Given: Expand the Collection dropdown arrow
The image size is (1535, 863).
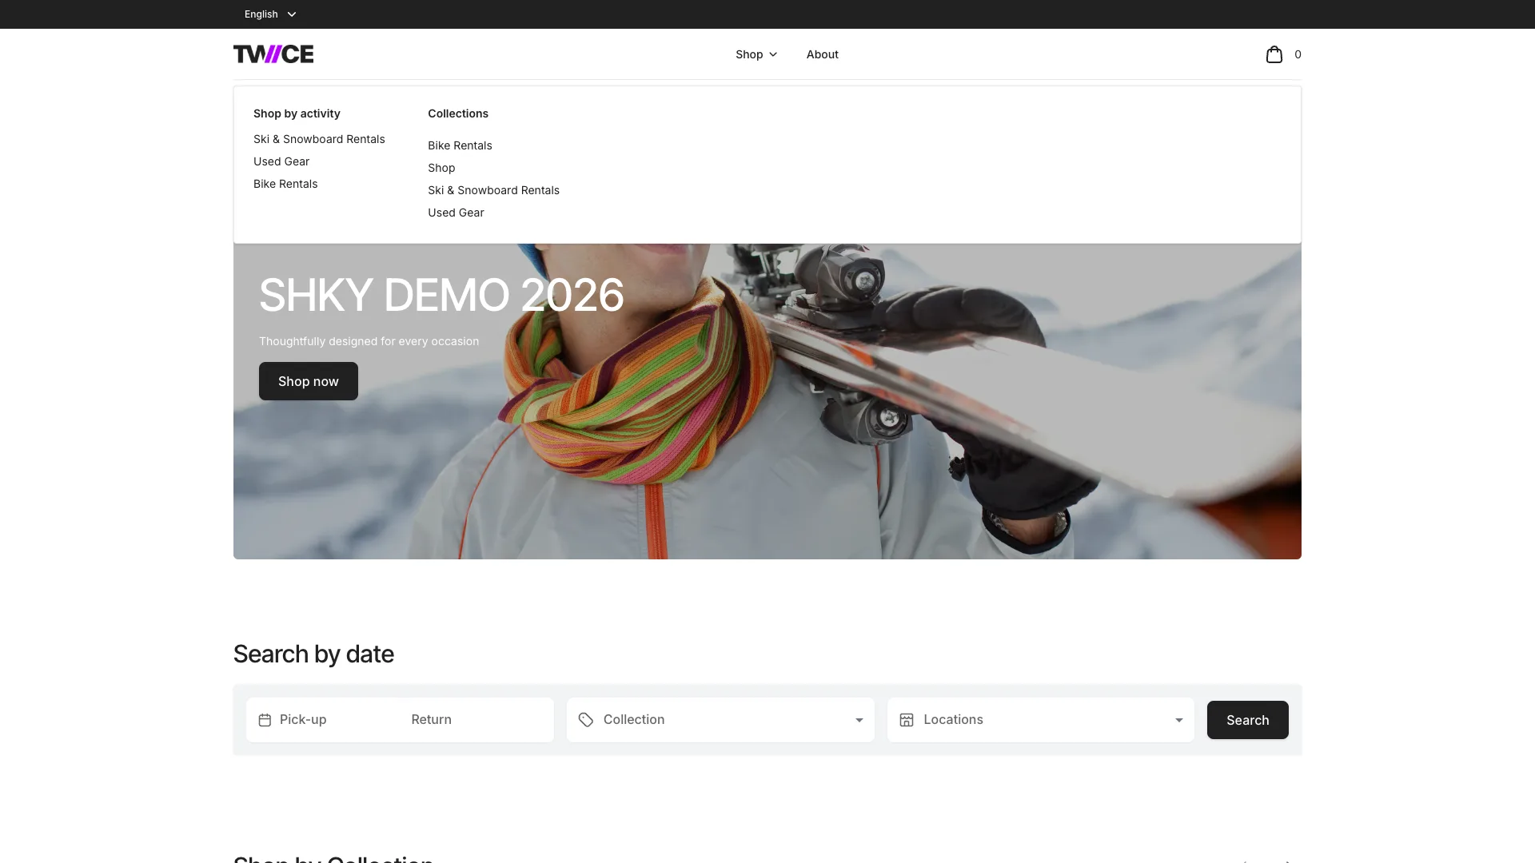Looking at the screenshot, I should click(x=859, y=720).
